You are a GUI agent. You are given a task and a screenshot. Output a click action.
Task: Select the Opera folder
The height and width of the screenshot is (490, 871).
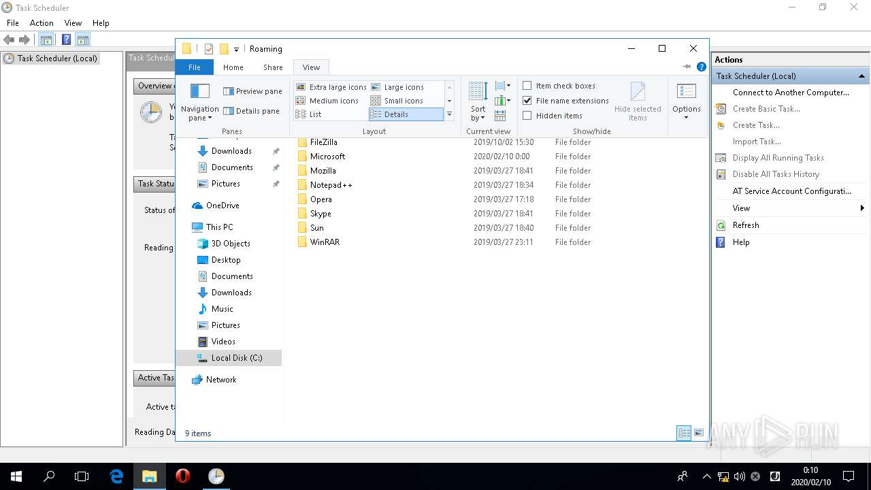(x=321, y=199)
